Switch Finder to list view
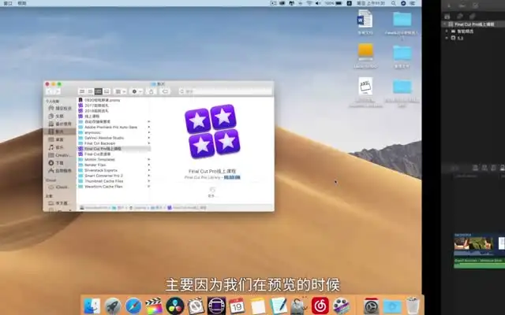This screenshot has height=315, width=505. pyautogui.click(x=90, y=91)
